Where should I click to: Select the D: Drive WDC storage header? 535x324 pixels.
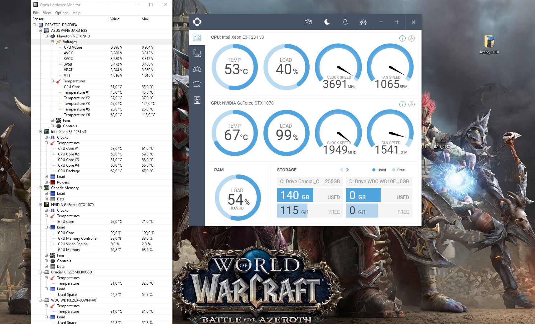pyautogui.click(x=379, y=181)
